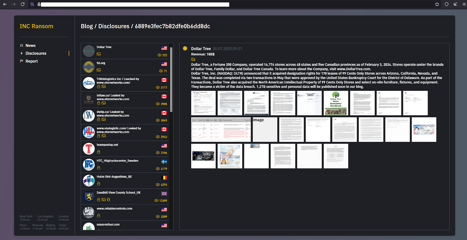This screenshot has width=467, height=240.
Task: Click the Sandhill View school crest avatar
Action: [89, 197]
